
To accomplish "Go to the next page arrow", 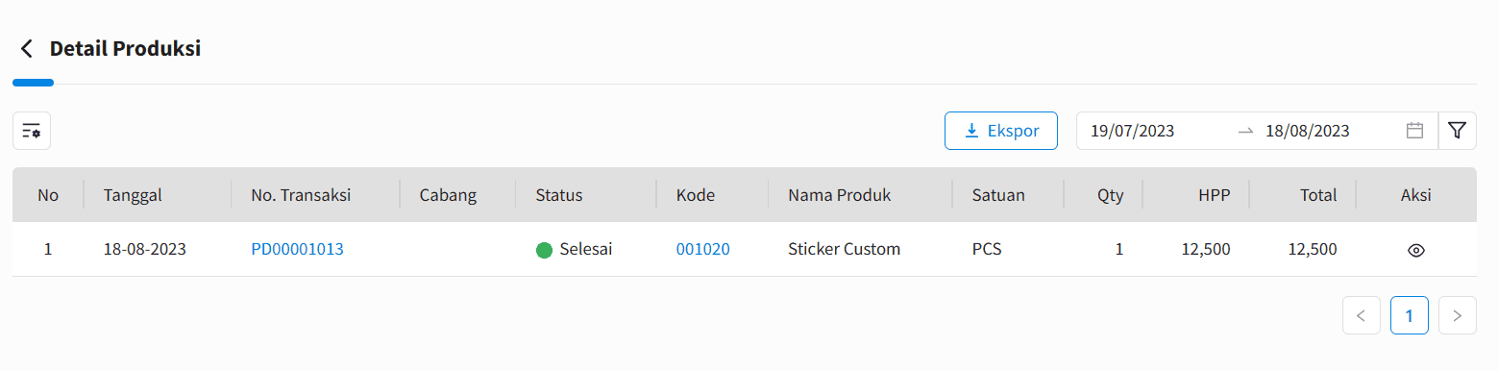I will [1458, 315].
